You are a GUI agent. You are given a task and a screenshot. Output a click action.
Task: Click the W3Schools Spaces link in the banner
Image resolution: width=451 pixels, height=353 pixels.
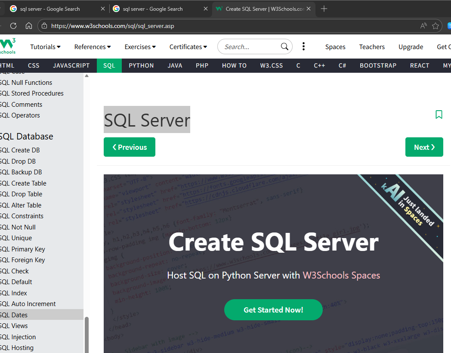(341, 275)
